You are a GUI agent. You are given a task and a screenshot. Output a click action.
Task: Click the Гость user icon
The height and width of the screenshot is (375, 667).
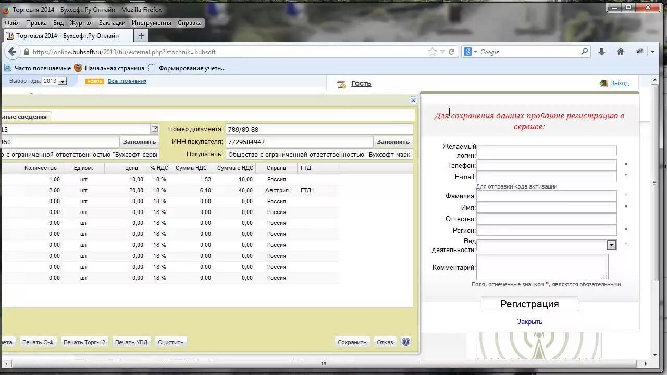tap(341, 83)
